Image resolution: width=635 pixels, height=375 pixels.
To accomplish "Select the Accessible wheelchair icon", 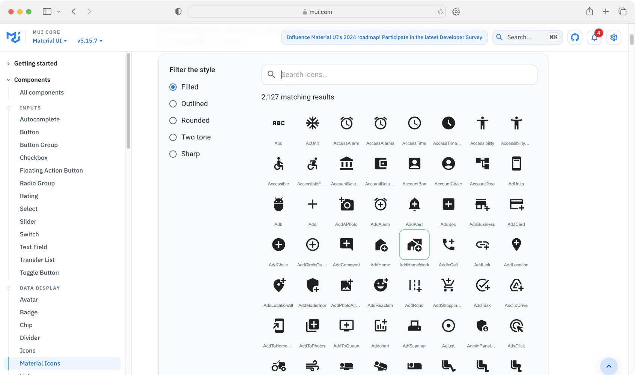I will pyautogui.click(x=278, y=164).
